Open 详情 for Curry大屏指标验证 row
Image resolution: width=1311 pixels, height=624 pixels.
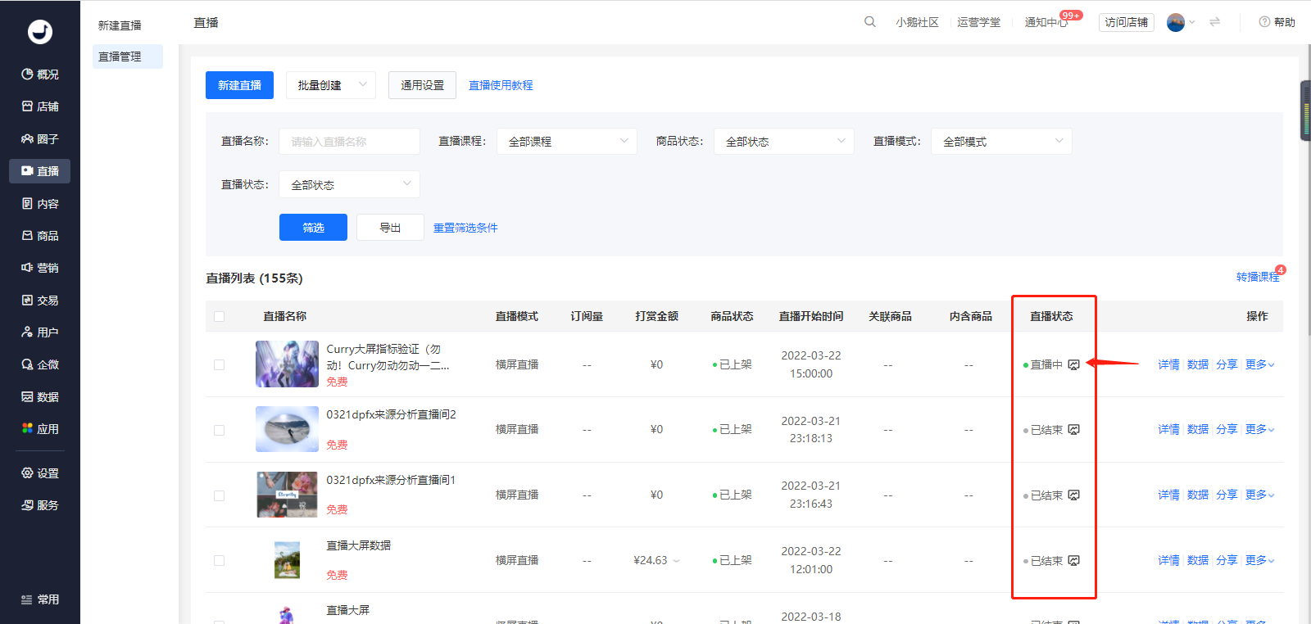tap(1168, 364)
